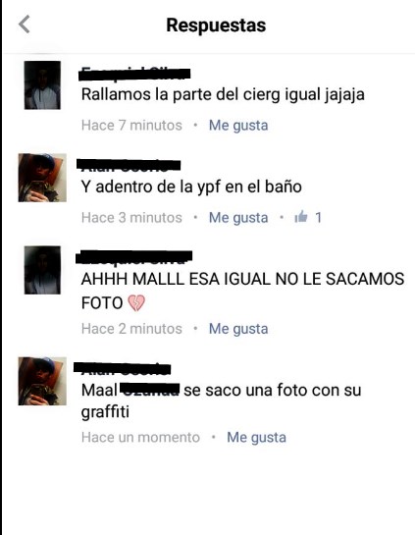The image size is (415, 535).
Task: Click the 'Hace 3 minutos' timestamp
Action: point(131,217)
